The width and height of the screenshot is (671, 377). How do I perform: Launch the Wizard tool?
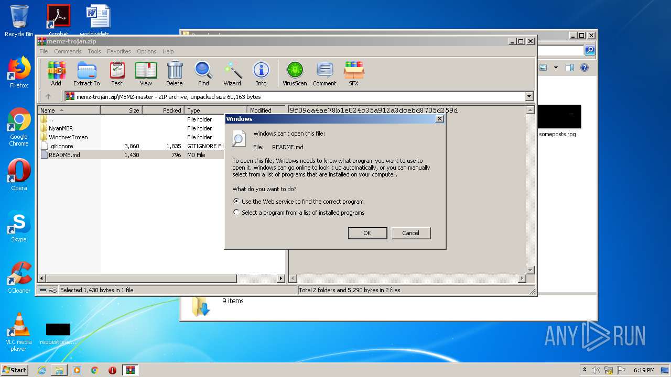[232, 74]
